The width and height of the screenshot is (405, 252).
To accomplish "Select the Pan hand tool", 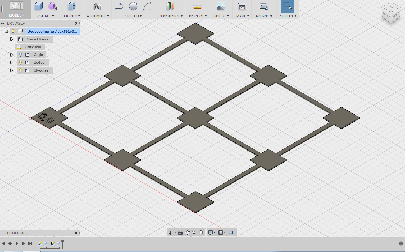I will coord(187,232).
